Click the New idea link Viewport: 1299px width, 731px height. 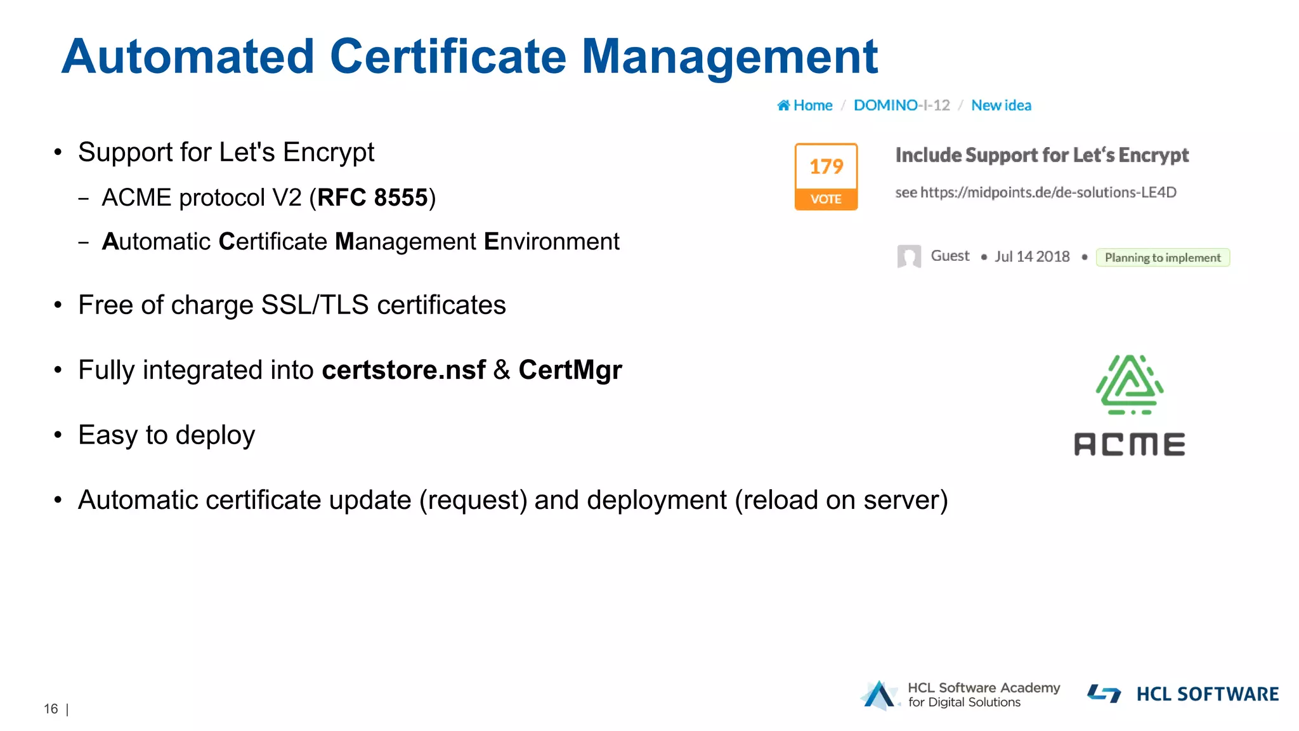coord(1001,105)
